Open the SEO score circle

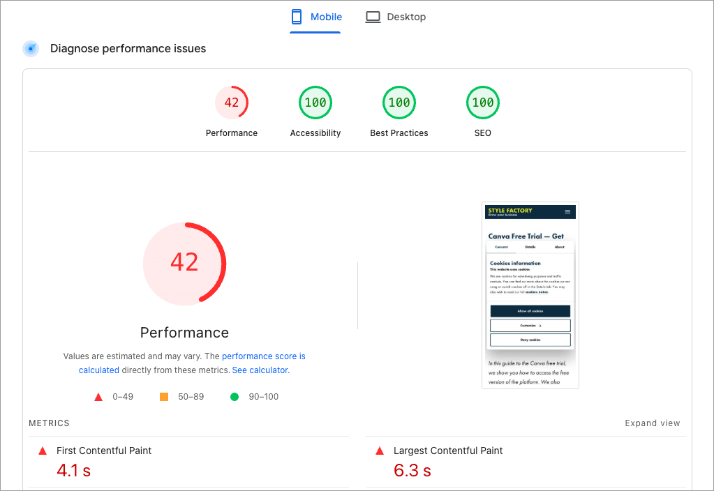pos(482,102)
